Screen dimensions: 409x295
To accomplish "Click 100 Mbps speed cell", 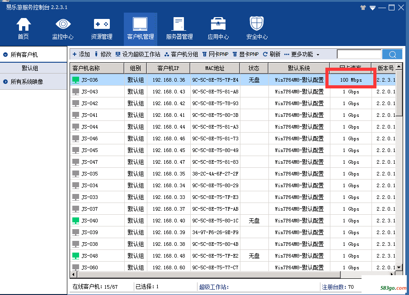I will tap(351, 80).
